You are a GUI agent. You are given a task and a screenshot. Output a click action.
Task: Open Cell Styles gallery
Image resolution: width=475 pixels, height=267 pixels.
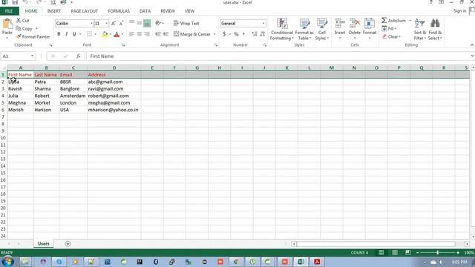point(321,30)
